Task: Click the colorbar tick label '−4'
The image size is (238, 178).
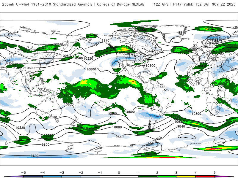Action: pyautogui.click(x=43, y=173)
